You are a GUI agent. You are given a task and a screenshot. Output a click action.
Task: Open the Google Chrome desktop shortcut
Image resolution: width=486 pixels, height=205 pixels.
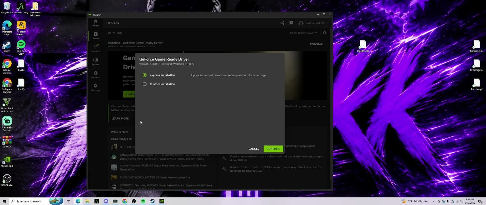(7, 67)
